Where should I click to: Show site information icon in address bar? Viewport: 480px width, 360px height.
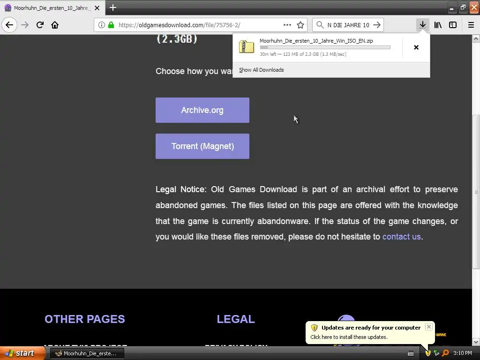pos(102,25)
